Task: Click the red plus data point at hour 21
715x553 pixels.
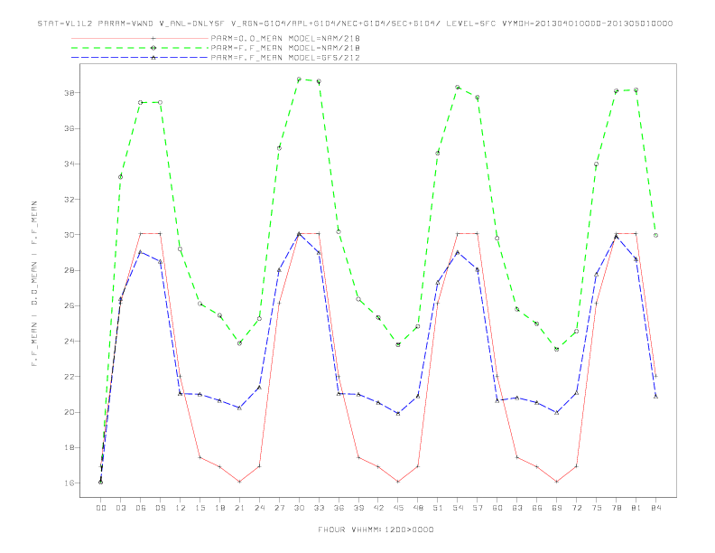Action: (x=239, y=482)
